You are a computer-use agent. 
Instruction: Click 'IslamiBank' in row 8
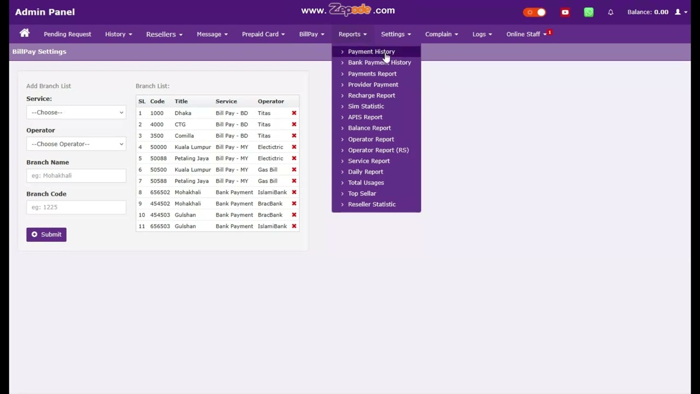[272, 192]
